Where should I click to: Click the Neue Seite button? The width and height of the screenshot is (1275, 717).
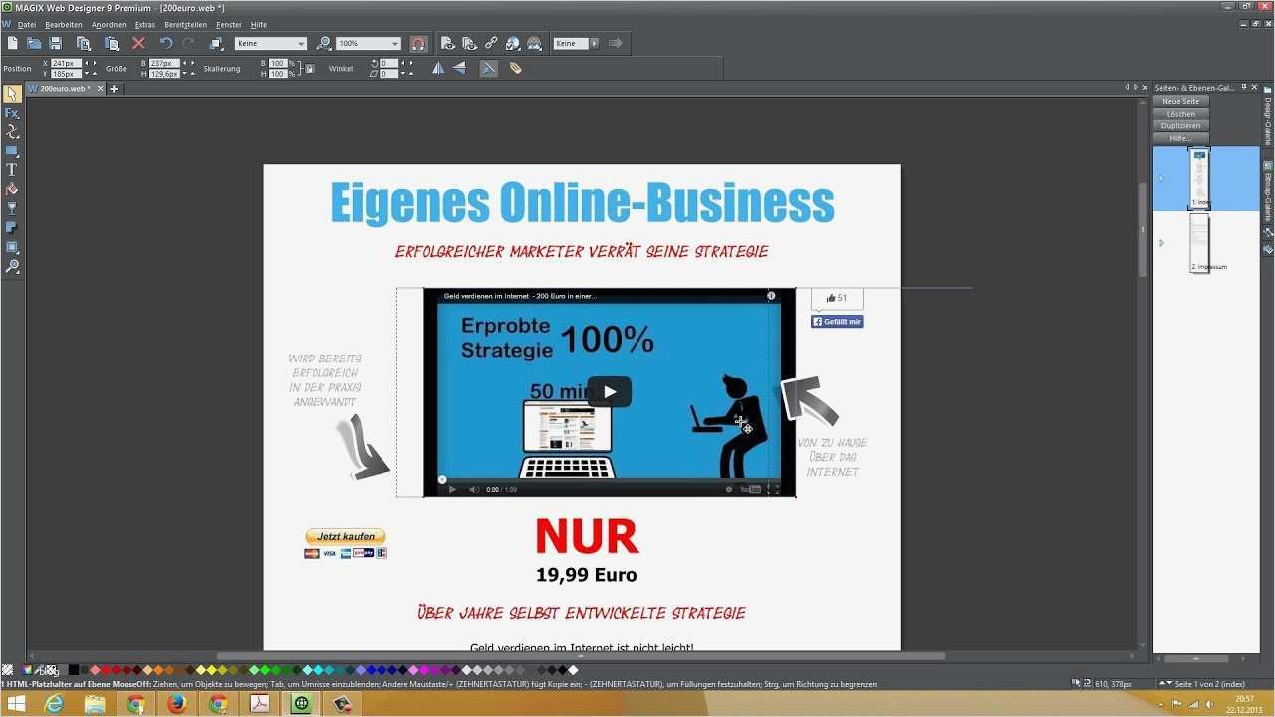click(x=1181, y=101)
